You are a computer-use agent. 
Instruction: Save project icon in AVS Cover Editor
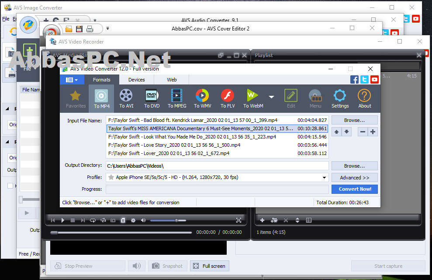click(x=79, y=29)
